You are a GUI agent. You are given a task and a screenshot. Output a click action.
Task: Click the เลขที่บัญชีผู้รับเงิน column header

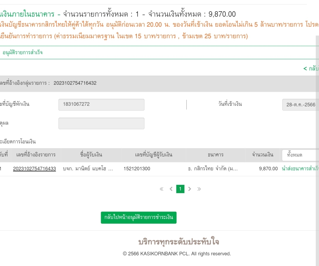[153, 155]
